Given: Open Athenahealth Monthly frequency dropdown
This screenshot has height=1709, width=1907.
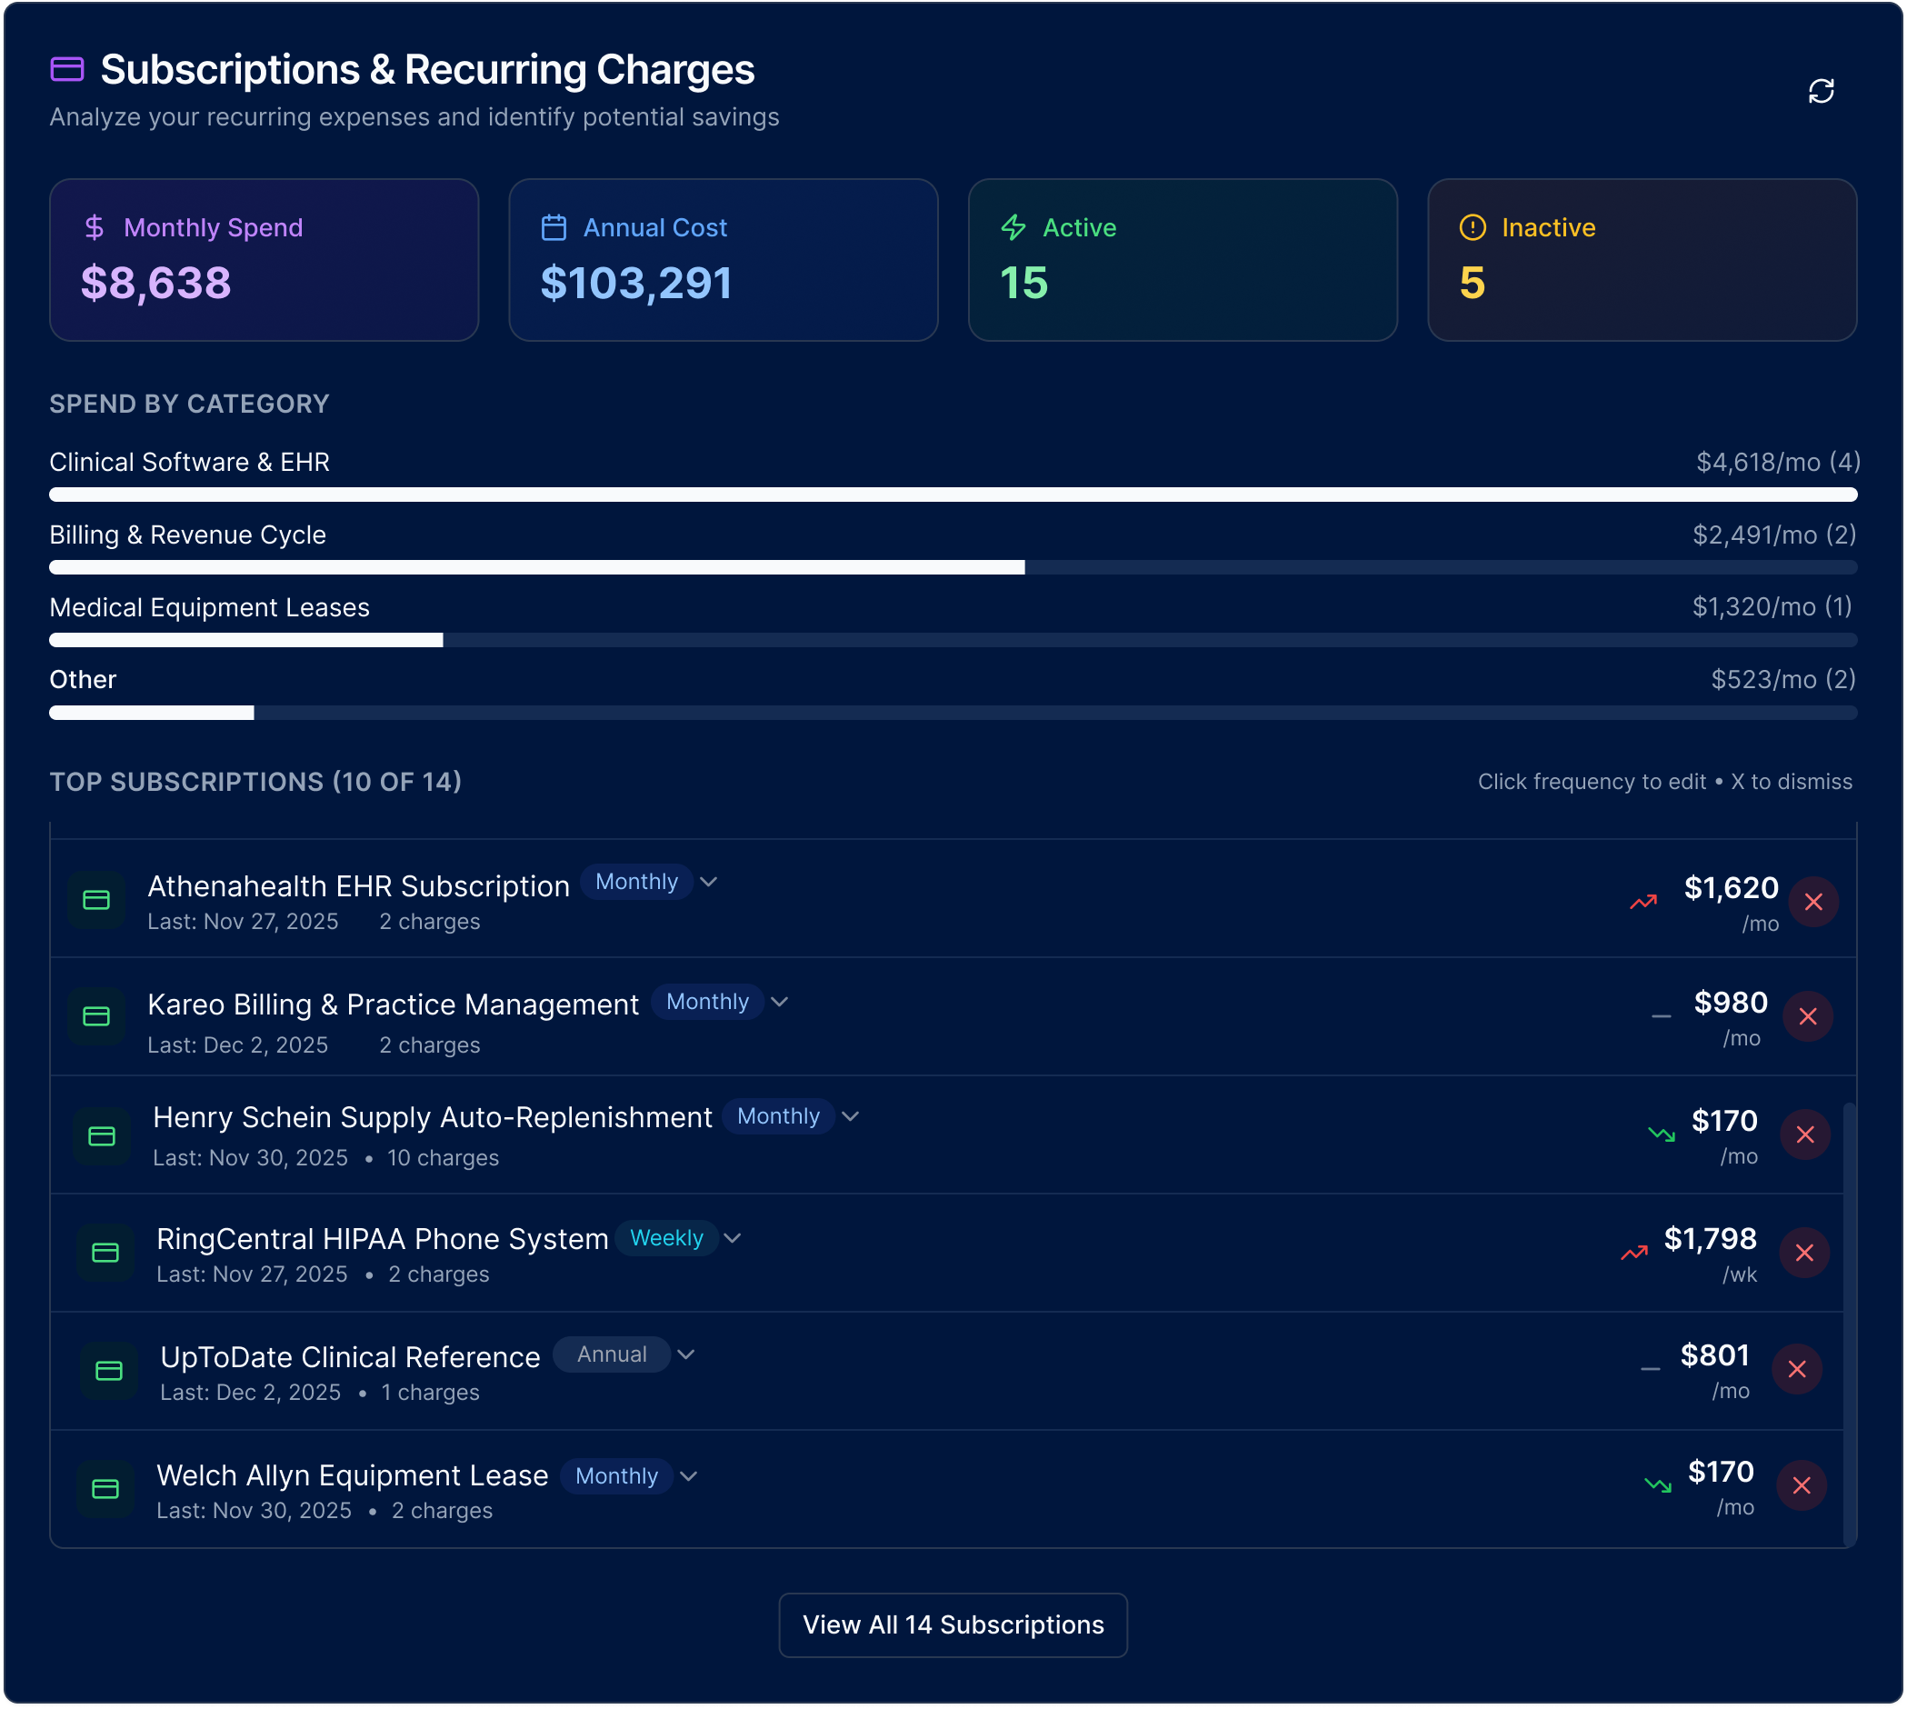Looking at the screenshot, I should click(636, 882).
